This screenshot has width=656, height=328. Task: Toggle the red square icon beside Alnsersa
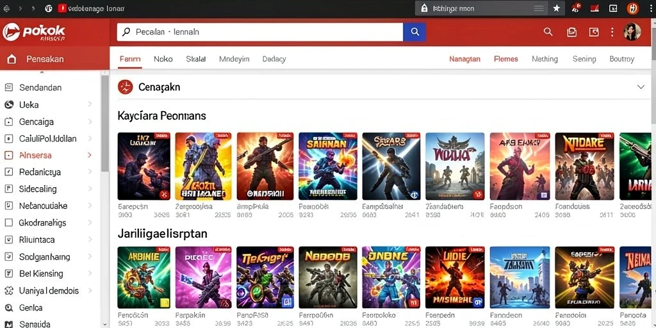pyautogui.click(x=8, y=155)
